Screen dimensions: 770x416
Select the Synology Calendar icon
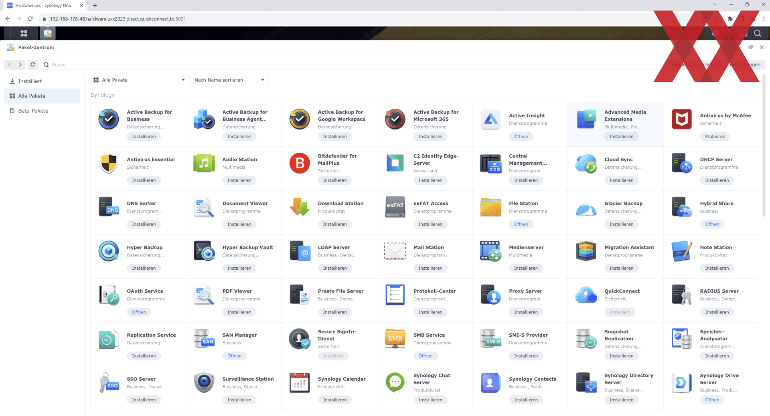point(300,382)
